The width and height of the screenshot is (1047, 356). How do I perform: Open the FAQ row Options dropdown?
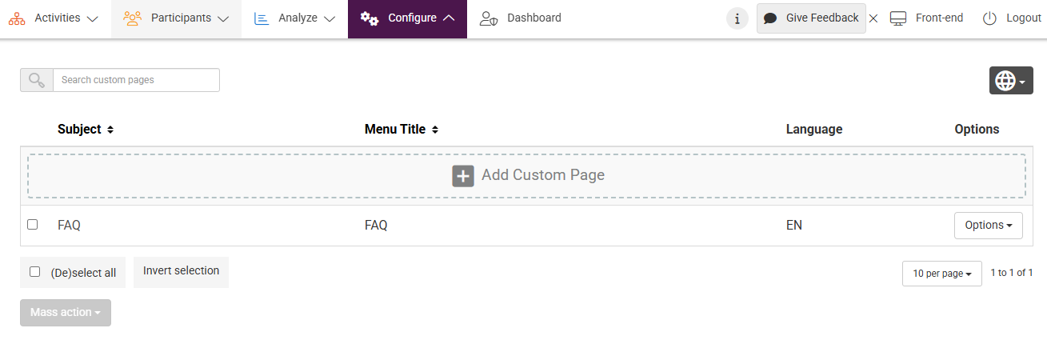pos(988,226)
